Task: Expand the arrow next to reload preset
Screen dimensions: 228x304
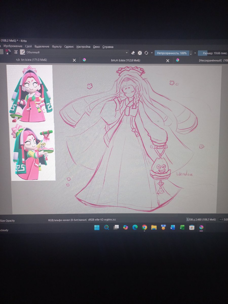Action: click(152, 53)
